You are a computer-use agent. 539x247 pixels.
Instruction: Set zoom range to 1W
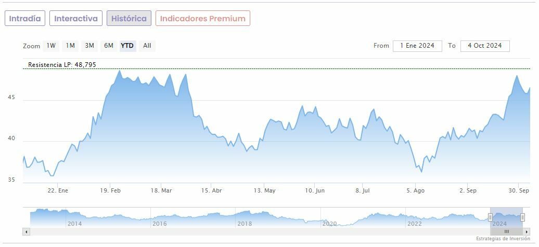point(51,46)
